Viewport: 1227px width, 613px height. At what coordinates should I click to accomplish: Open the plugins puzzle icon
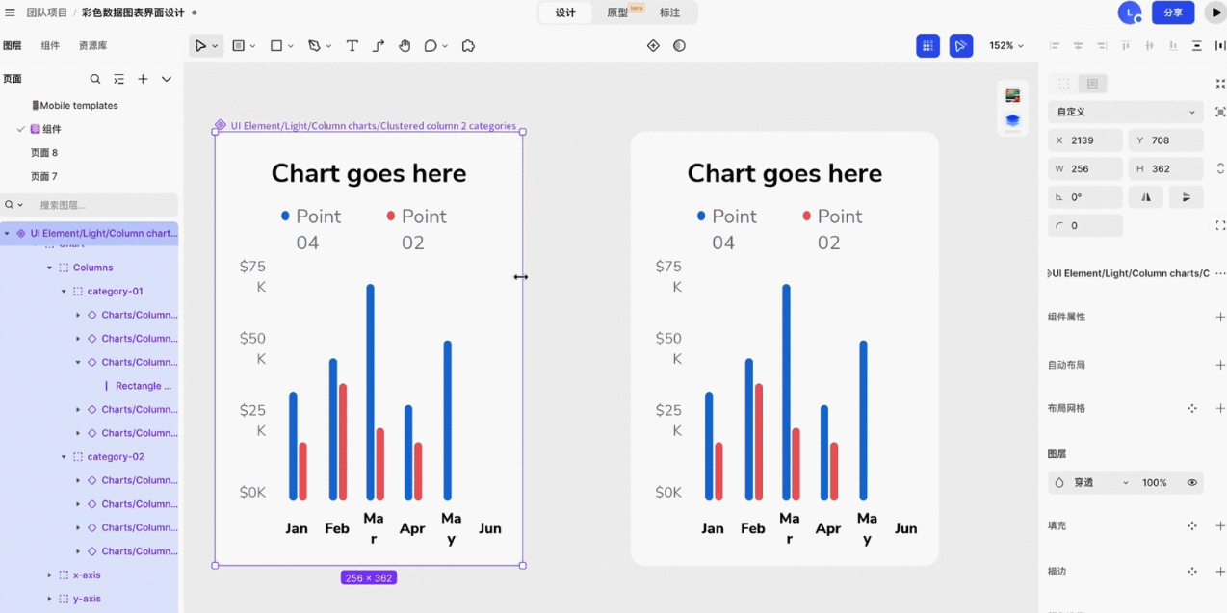468,46
